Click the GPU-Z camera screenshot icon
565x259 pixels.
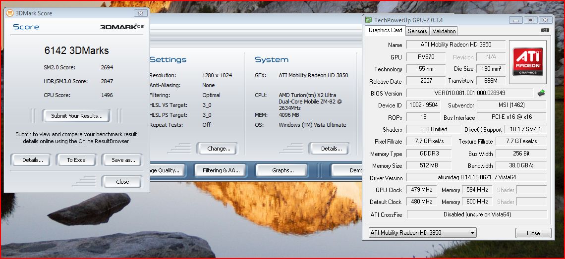tap(545, 30)
